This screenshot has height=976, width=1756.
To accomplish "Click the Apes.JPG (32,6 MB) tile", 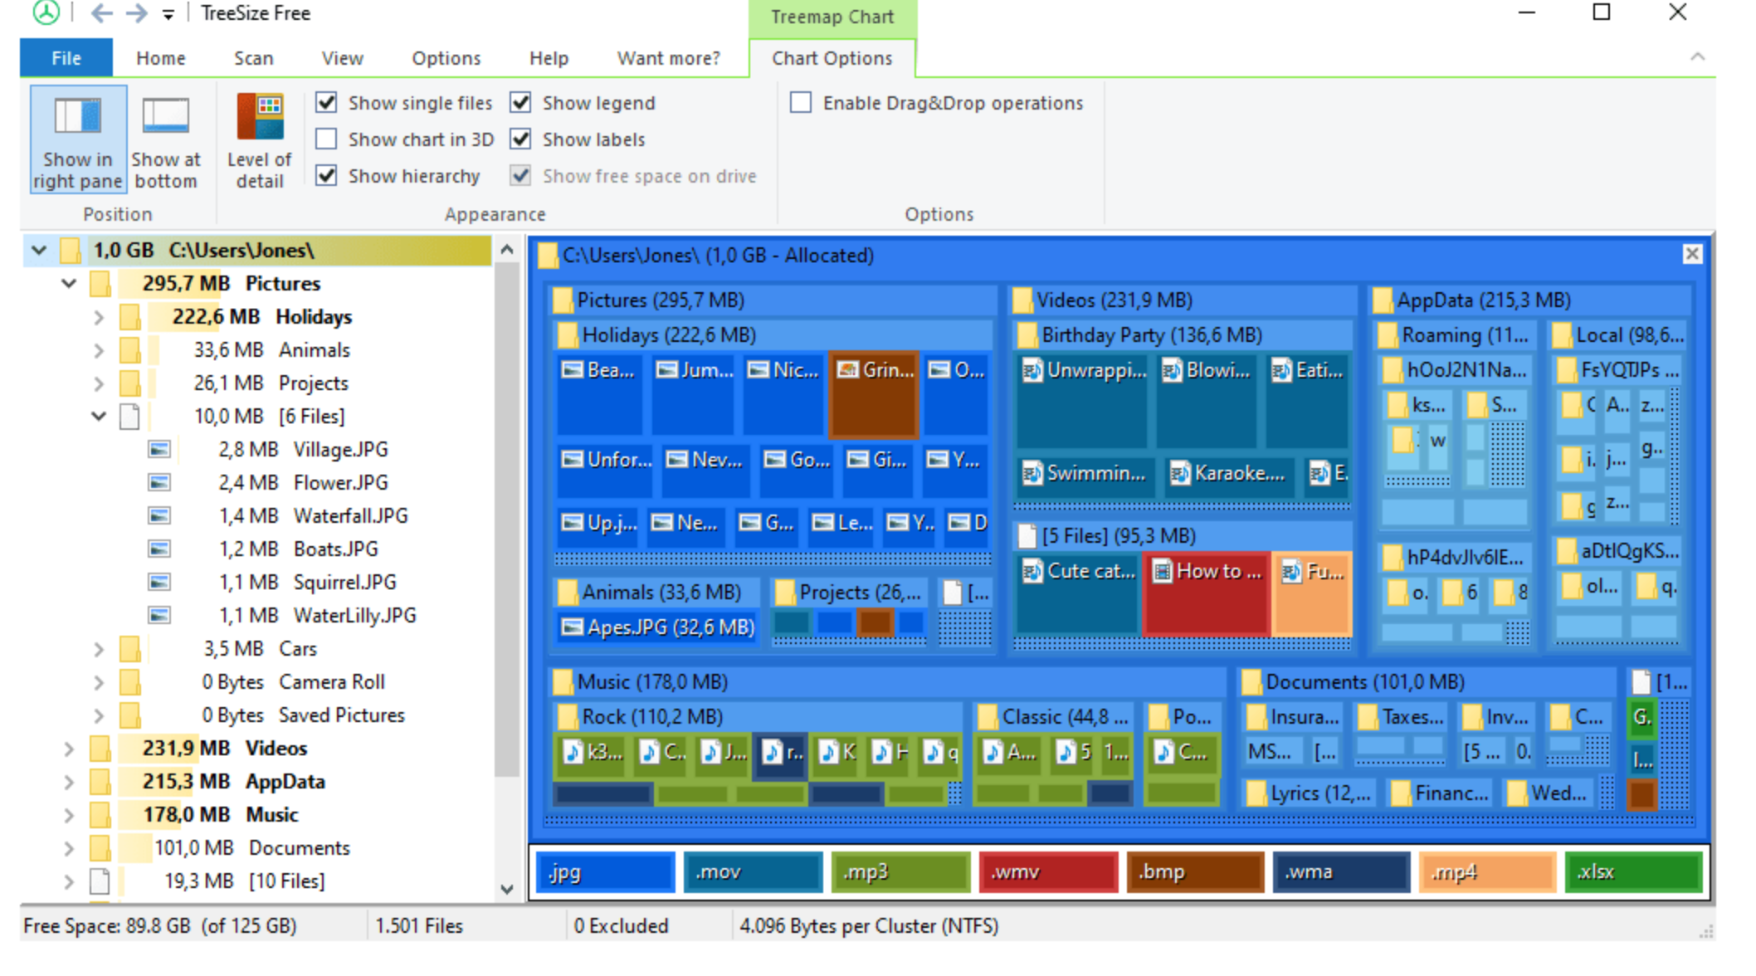I will [x=656, y=627].
